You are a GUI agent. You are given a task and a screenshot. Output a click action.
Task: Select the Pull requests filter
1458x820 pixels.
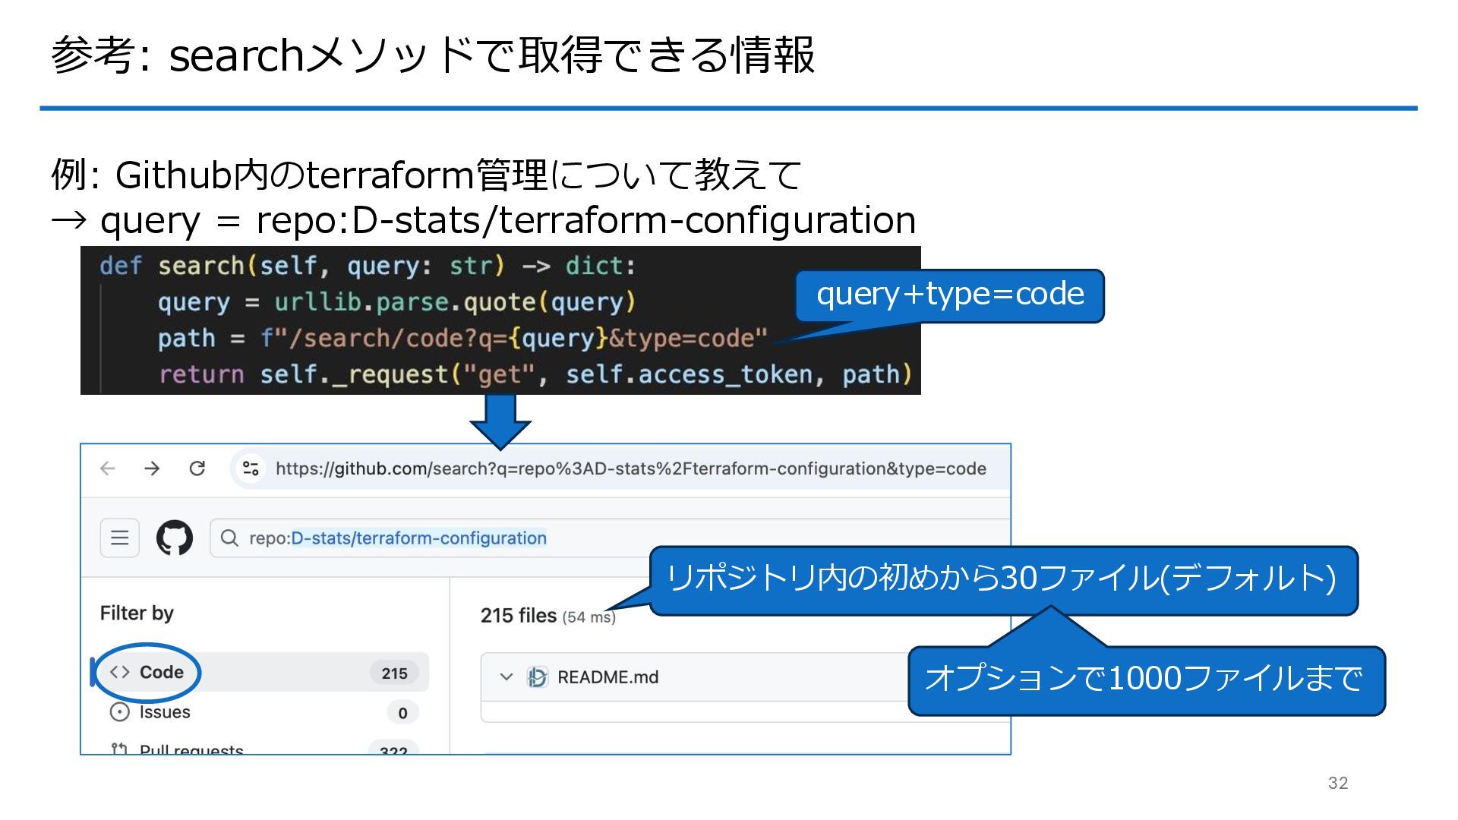pyautogui.click(x=191, y=749)
